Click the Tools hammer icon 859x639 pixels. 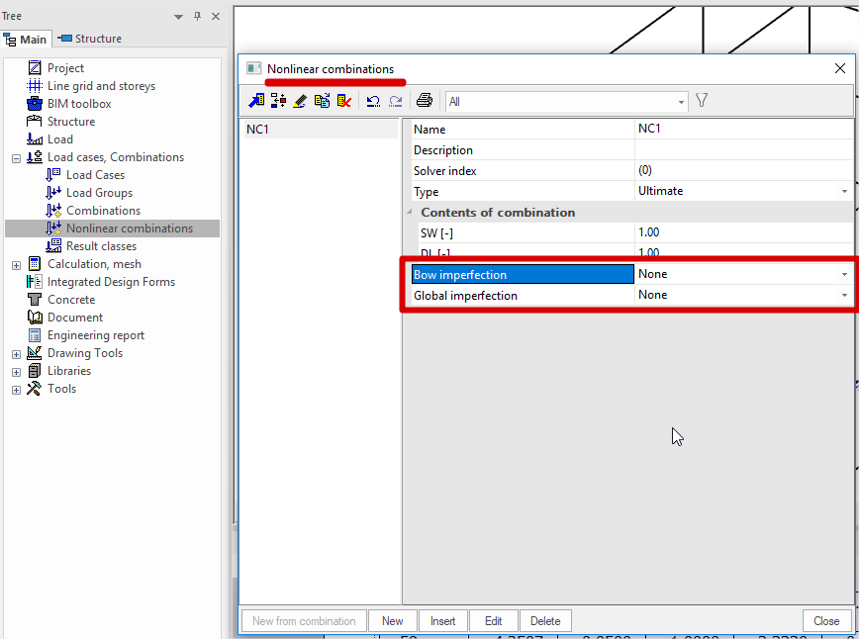tap(34, 389)
